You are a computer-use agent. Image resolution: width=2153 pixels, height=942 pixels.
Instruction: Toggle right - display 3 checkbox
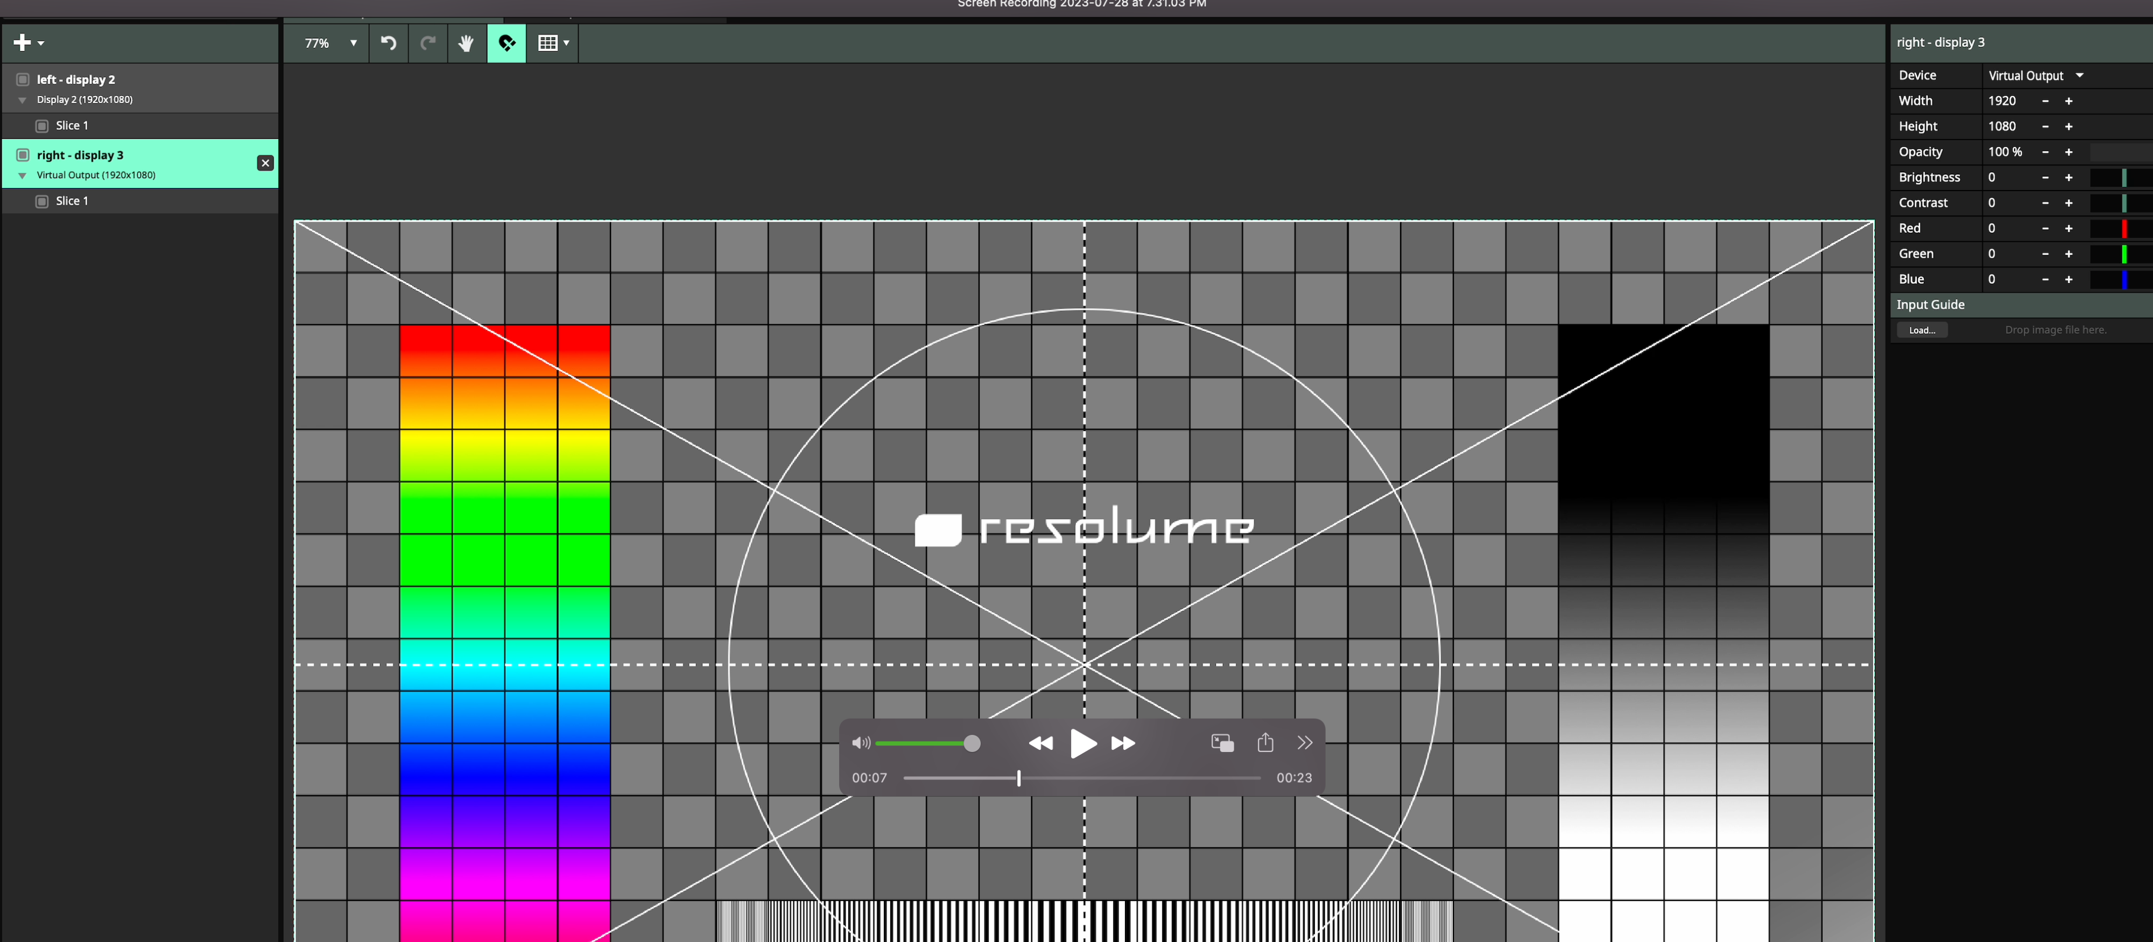tap(23, 154)
